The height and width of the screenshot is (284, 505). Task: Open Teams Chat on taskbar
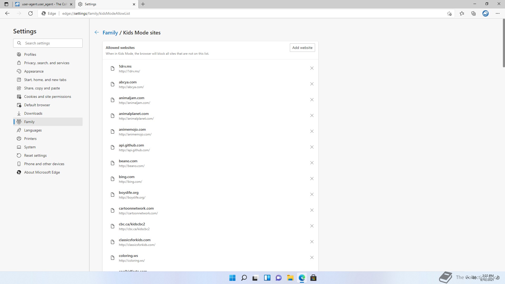click(279, 278)
